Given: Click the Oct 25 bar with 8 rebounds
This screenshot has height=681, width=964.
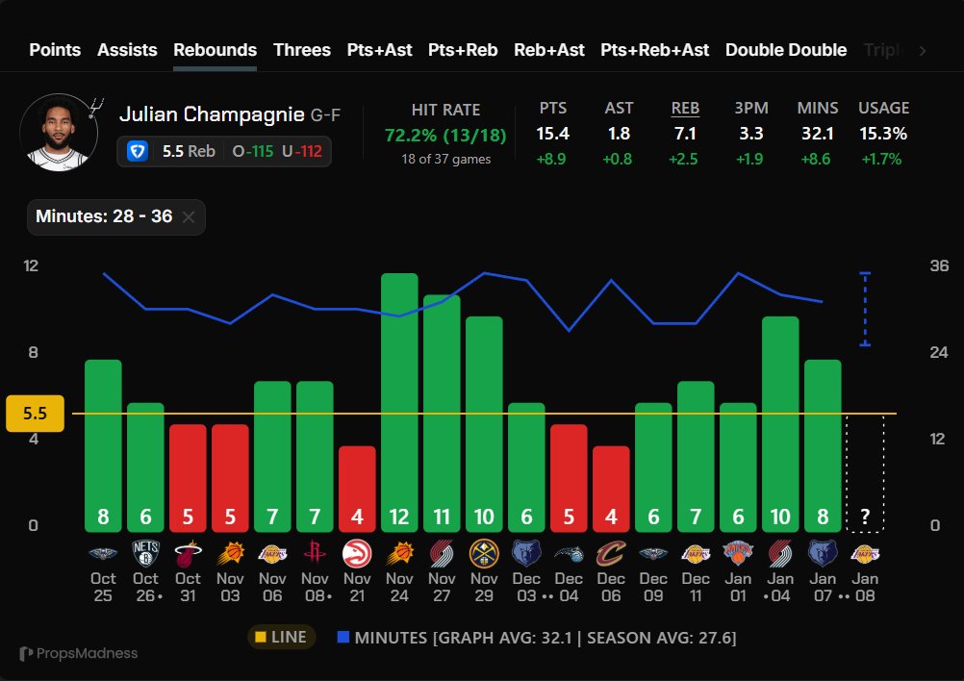Looking at the screenshot, I should [x=103, y=445].
